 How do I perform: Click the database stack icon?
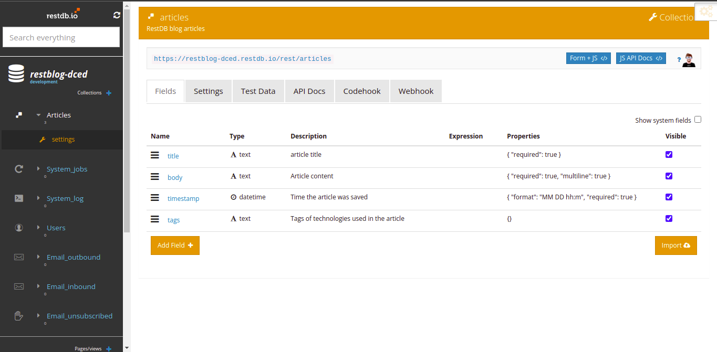click(x=16, y=73)
